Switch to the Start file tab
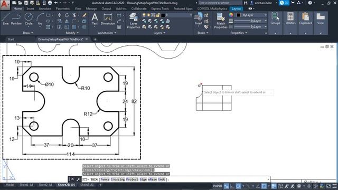This screenshot has width=338, height=190. 11,39
